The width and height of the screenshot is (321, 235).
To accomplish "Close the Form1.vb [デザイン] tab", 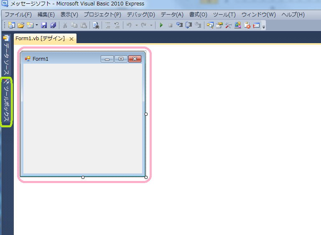I will pos(71,39).
